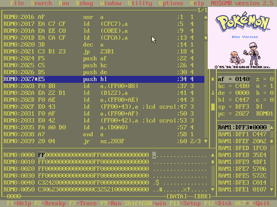277x207 pixels.
Task: Click the [DATA] label on the hex window
Action: click(177, 196)
